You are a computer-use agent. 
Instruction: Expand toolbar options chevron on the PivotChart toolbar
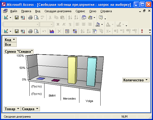(x=150, y=31)
